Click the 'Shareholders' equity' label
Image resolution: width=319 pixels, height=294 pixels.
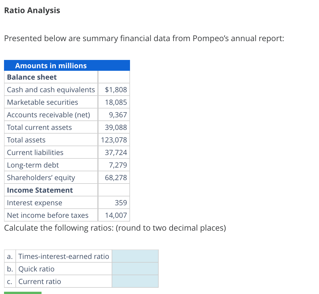click(41, 178)
